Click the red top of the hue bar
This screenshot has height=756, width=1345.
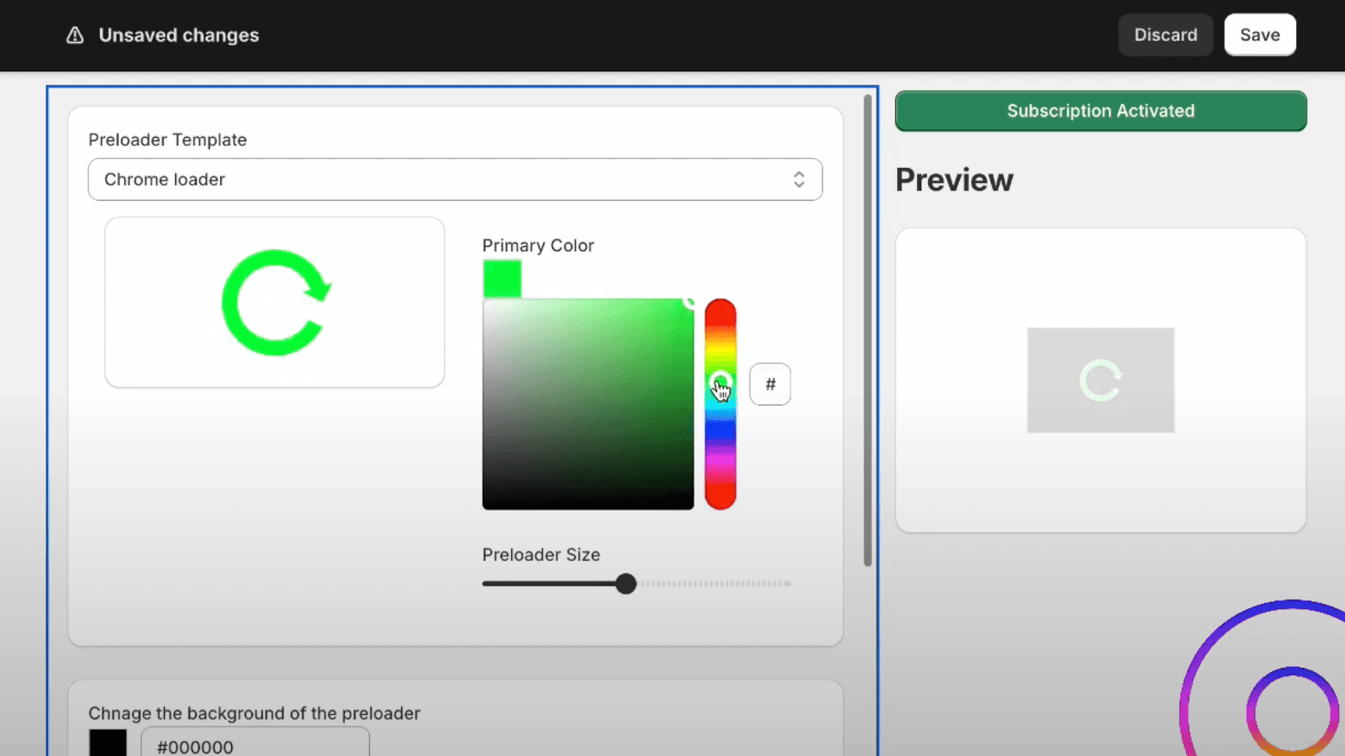click(x=720, y=311)
